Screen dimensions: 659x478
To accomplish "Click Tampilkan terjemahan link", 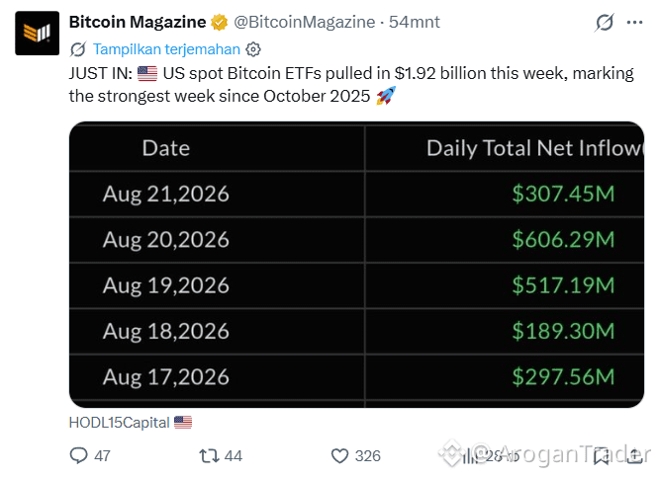I will pos(166,49).
